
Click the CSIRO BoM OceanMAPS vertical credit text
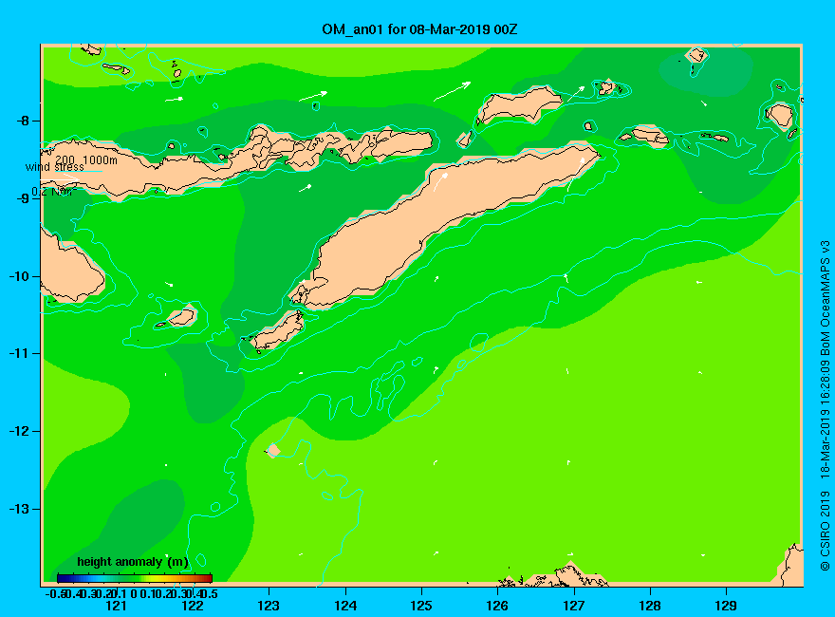coord(825,406)
